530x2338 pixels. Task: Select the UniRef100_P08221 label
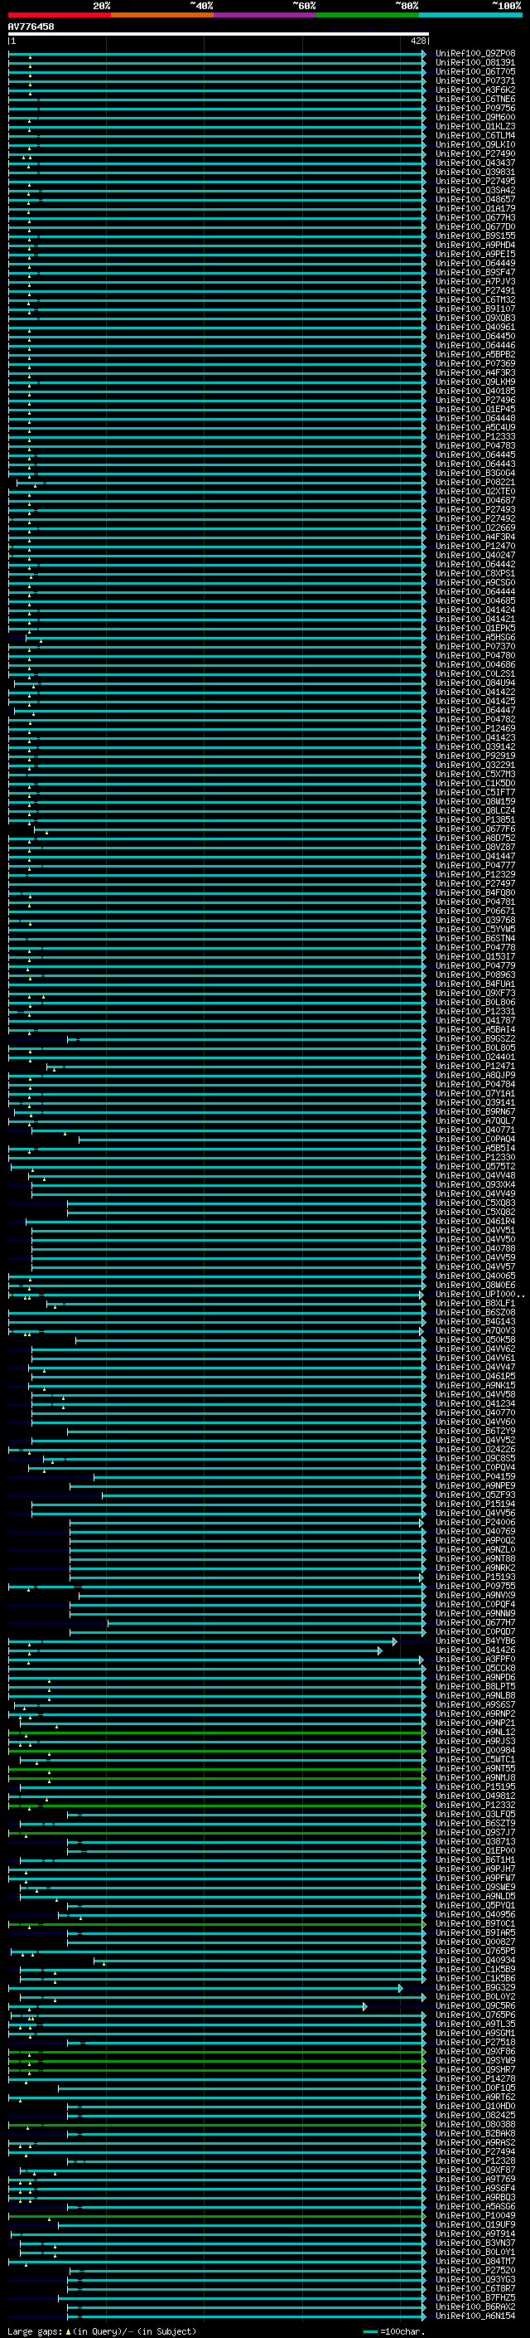point(475,483)
